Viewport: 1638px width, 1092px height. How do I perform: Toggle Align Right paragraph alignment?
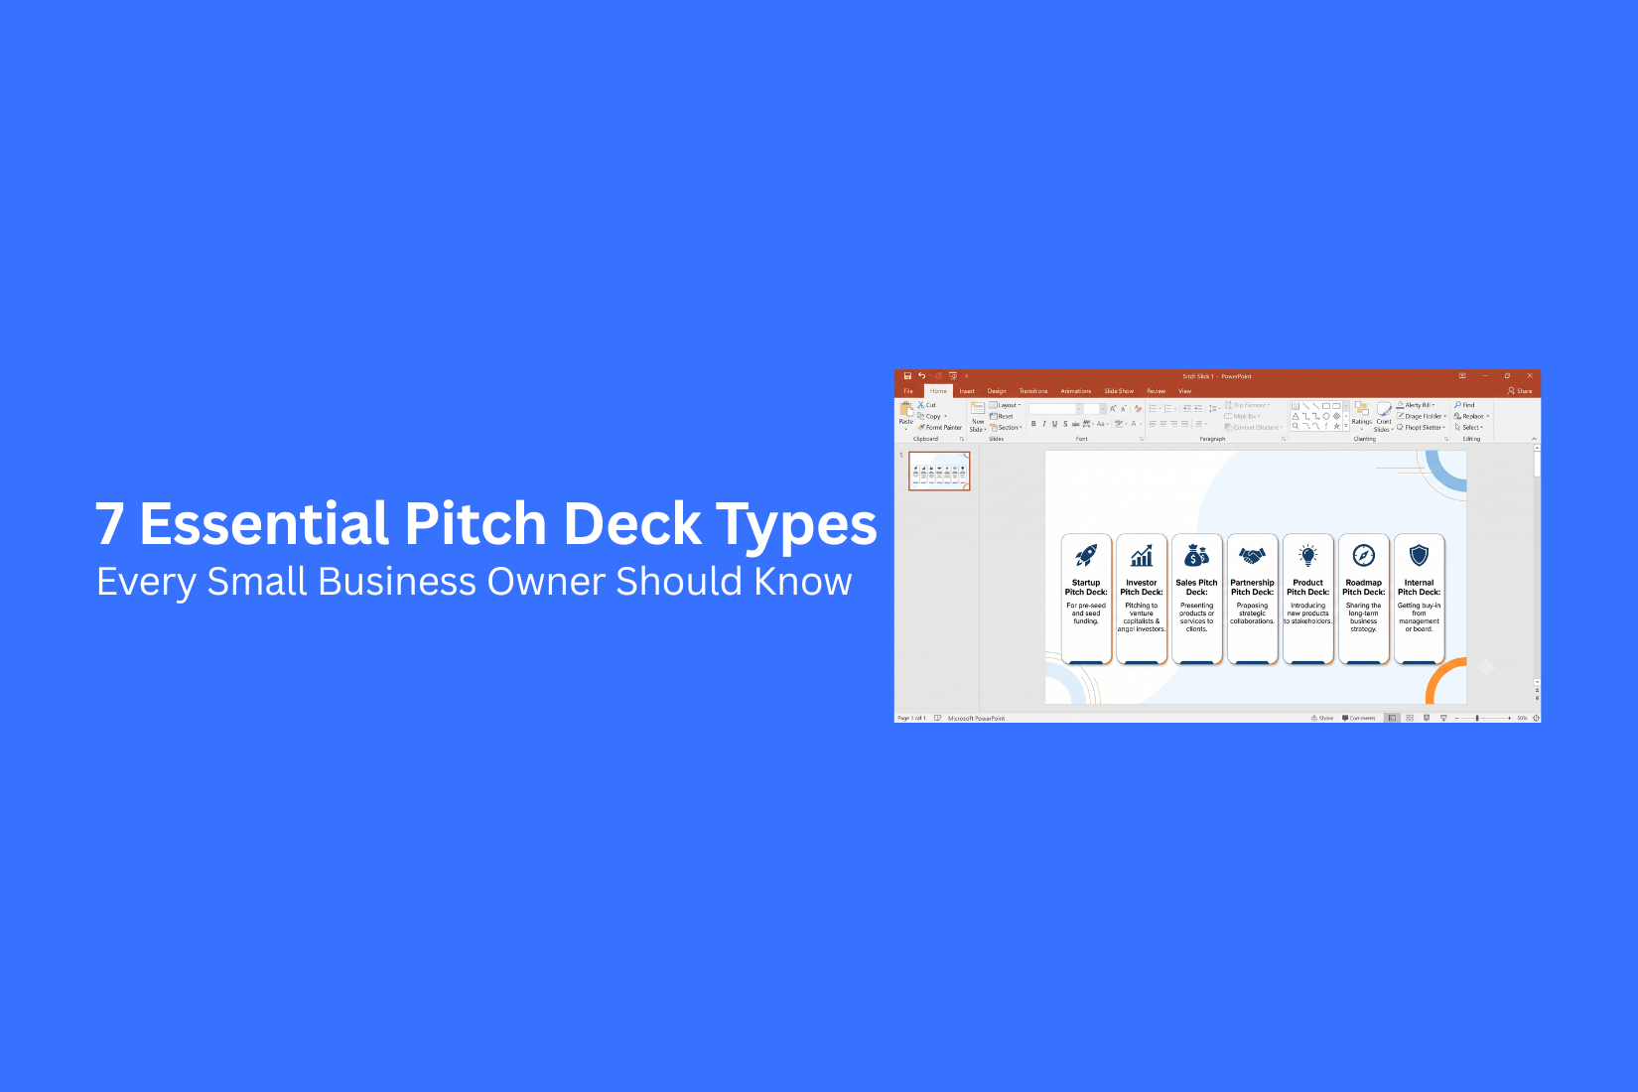pos(1173,424)
